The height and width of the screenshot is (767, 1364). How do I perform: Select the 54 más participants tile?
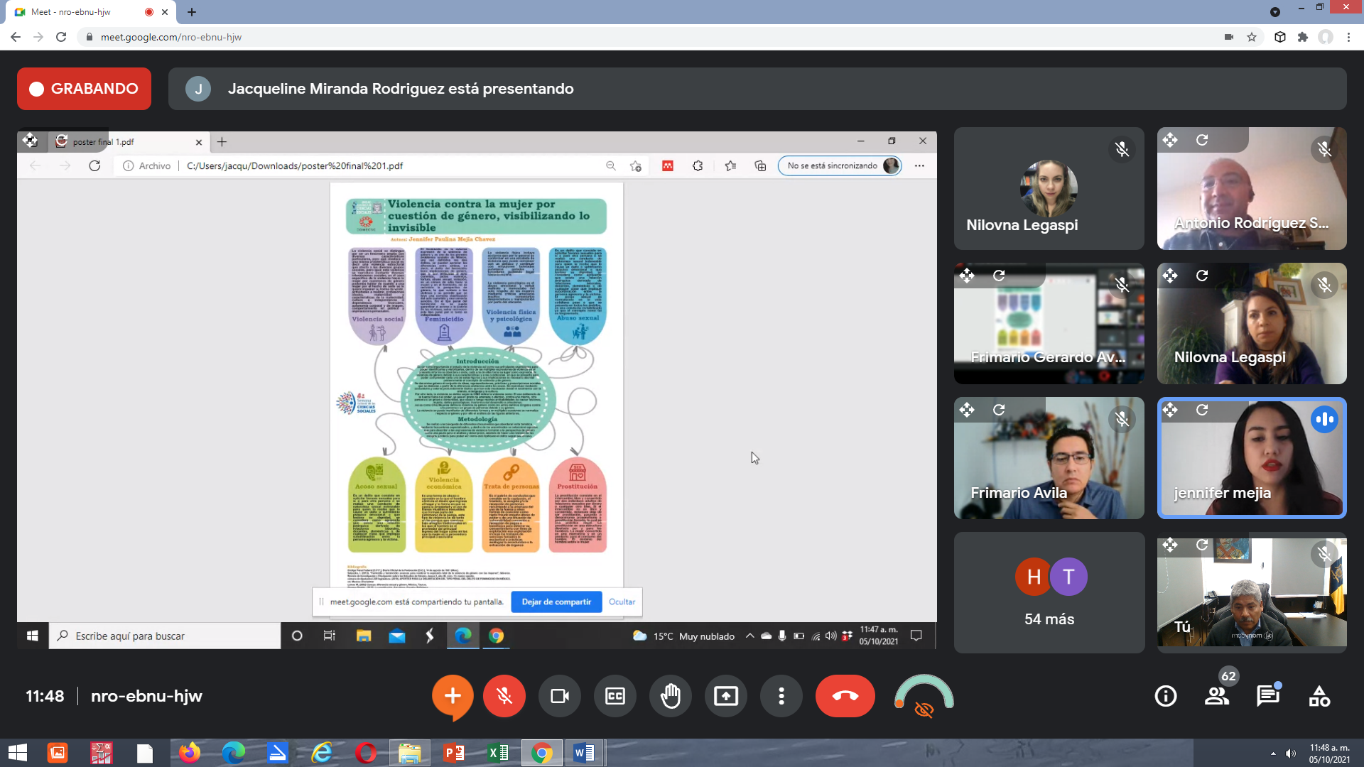click(x=1049, y=593)
